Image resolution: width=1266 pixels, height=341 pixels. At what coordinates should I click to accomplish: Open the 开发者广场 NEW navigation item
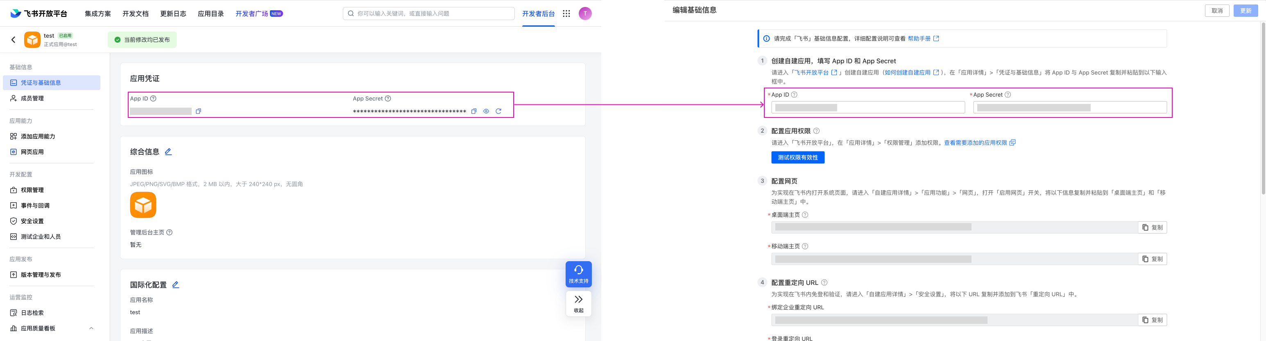click(259, 14)
